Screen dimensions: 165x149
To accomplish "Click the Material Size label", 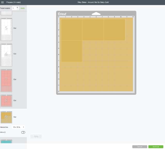I will [4, 127].
